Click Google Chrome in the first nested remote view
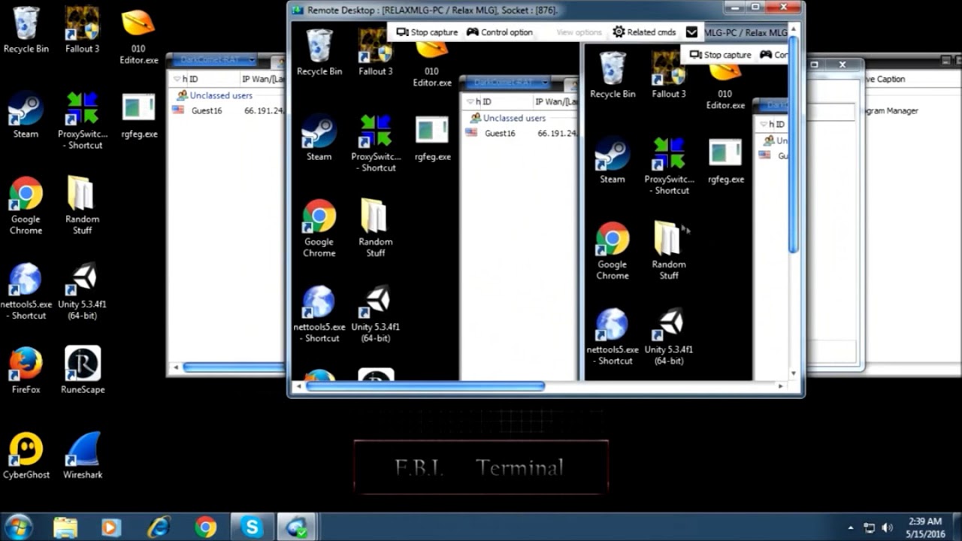962x541 pixels. pyautogui.click(x=319, y=228)
